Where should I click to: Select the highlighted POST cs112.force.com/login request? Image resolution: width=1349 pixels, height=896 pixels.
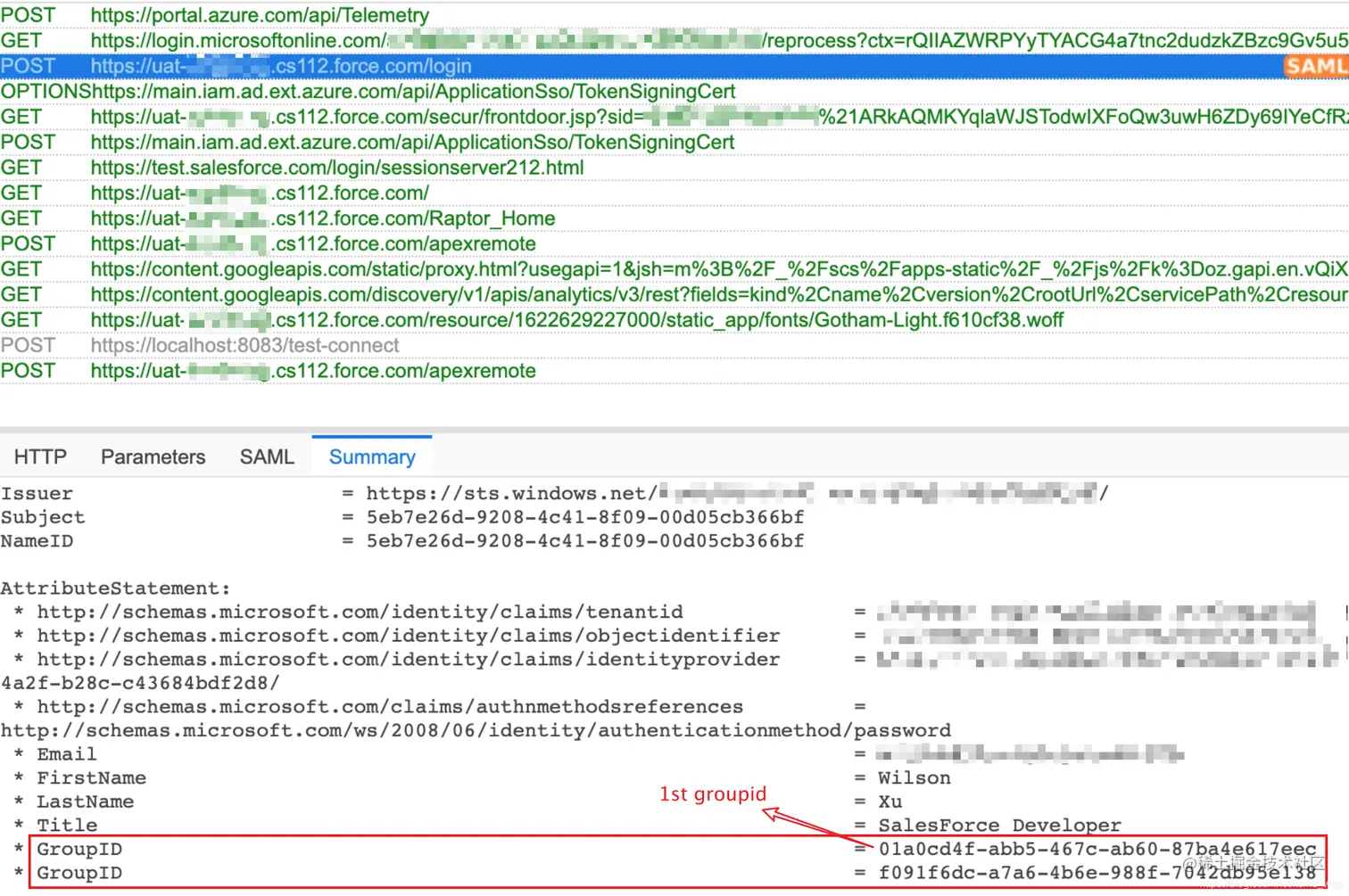674,66
